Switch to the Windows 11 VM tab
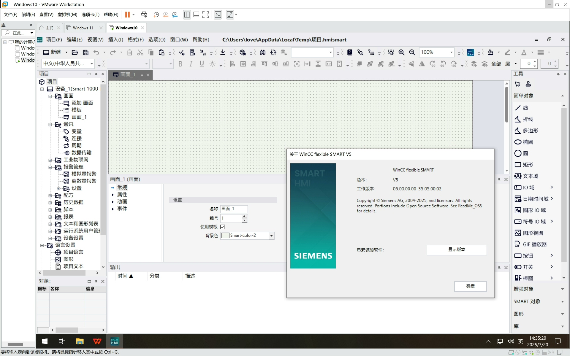Image resolution: width=570 pixels, height=356 pixels. (83, 28)
